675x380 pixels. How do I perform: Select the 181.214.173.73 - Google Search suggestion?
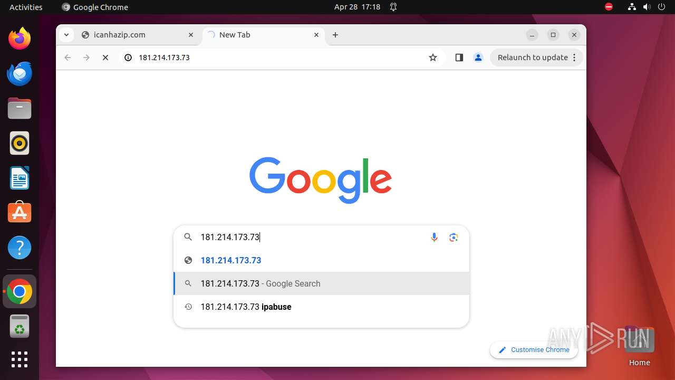[x=321, y=283]
